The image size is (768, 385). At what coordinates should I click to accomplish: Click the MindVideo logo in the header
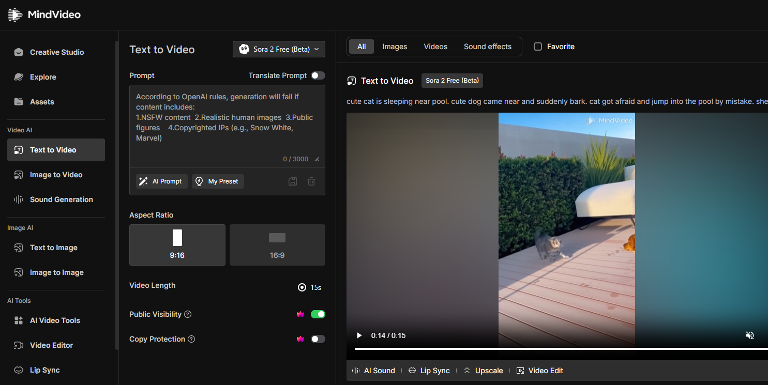[44, 15]
